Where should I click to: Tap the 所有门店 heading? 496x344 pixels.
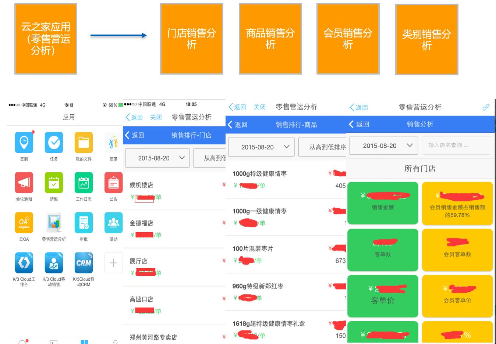pyautogui.click(x=420, y=169)
